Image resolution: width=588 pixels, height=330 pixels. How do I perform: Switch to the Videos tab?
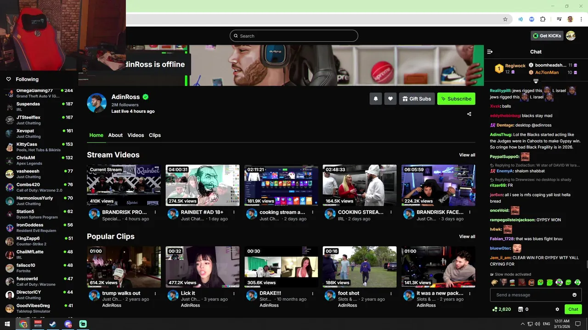(x=136, y=135)
